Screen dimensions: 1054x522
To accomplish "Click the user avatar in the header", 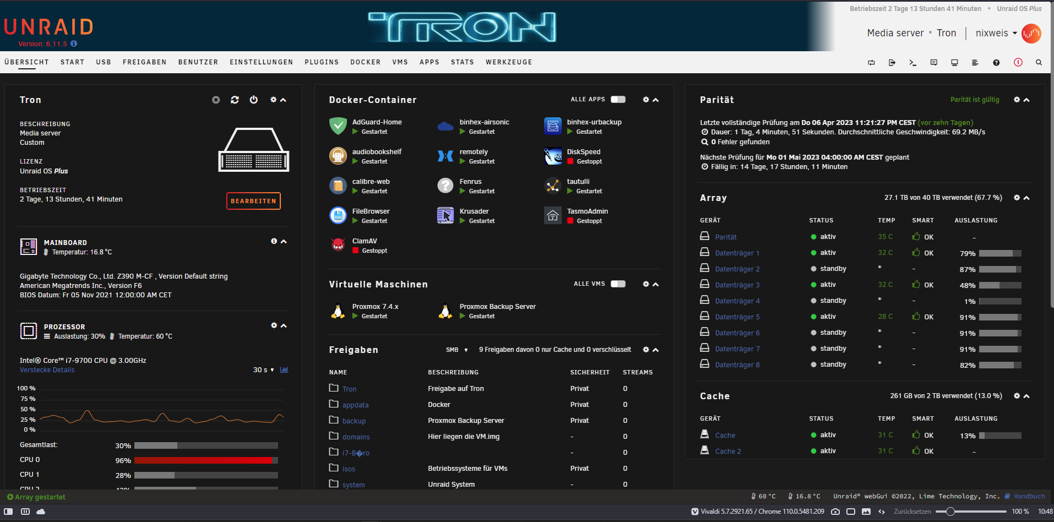I will coord(1031,33).
